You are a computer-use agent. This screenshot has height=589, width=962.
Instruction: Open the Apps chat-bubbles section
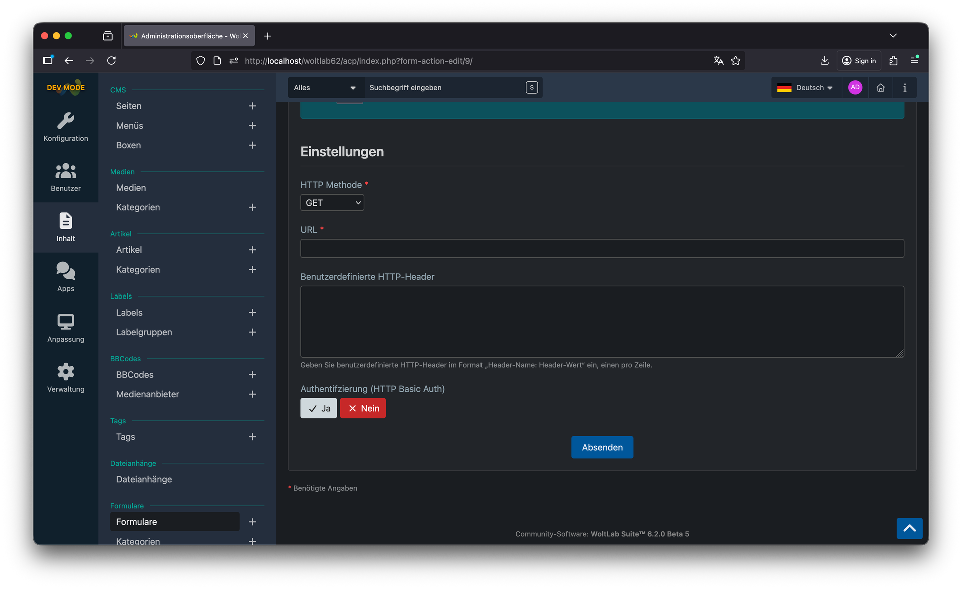click(x=66, y=277)
